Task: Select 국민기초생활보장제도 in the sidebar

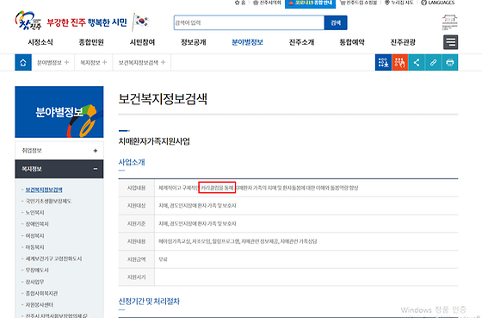Action: point(48,201)
